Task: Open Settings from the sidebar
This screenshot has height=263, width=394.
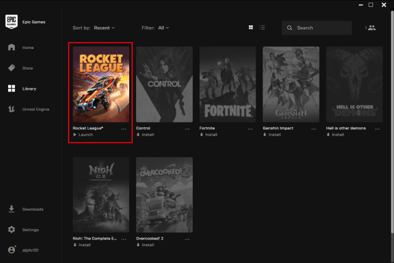Action: tap(31, 230)
